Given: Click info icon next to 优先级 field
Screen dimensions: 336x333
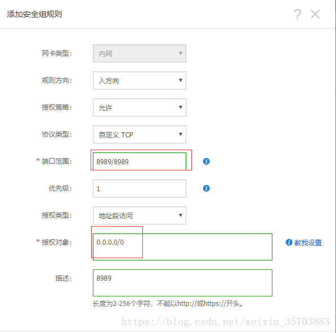Looking at the screenshot, I should tap(206, 188).
